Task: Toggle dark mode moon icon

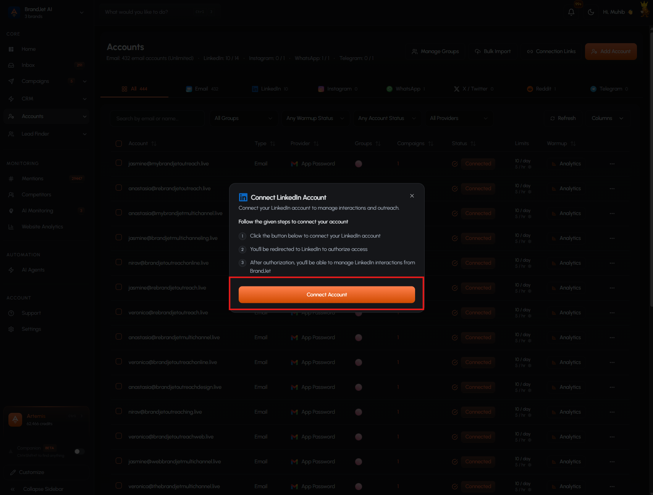Action: coord(591,12)
